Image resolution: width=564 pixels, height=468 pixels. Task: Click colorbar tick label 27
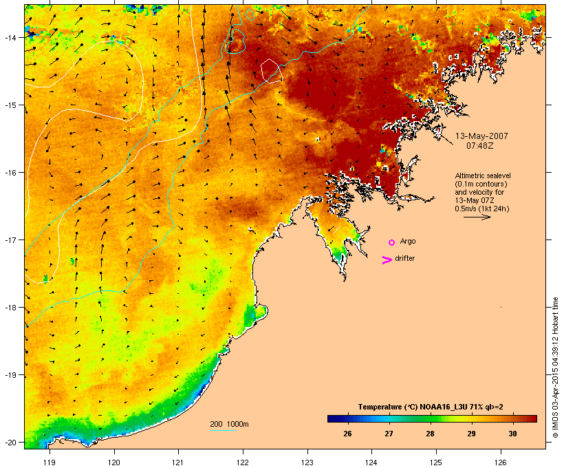(x=389, y=434)
